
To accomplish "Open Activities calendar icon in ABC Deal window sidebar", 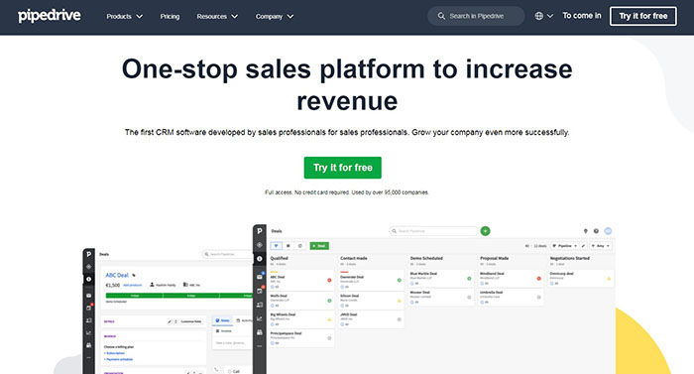I will [88, 308].
